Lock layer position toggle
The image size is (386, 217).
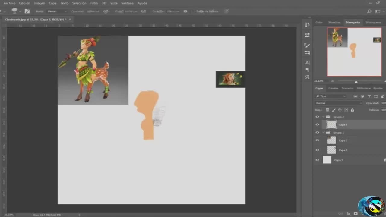pyautogui.click(x=340, y=110)
